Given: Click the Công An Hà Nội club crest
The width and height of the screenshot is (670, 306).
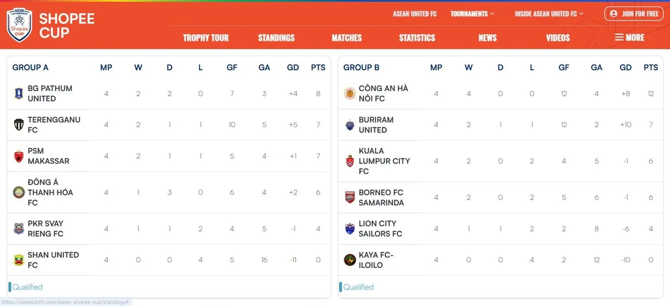Looking at the screenshot, I should click(x=350, y=94).
